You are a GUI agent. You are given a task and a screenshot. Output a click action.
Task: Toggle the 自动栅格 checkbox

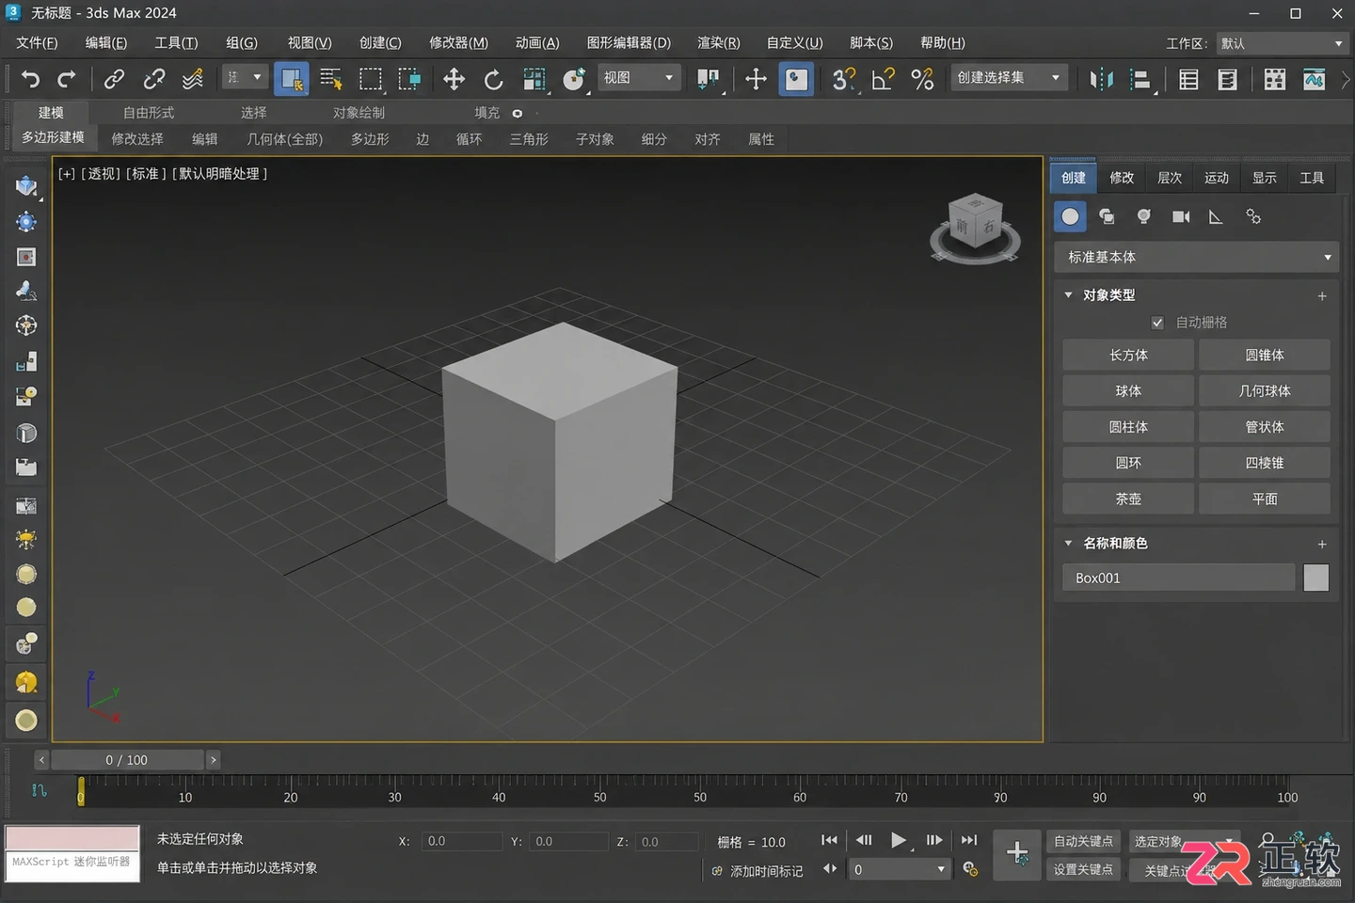pyautogui.click(x=1157, y=323)
